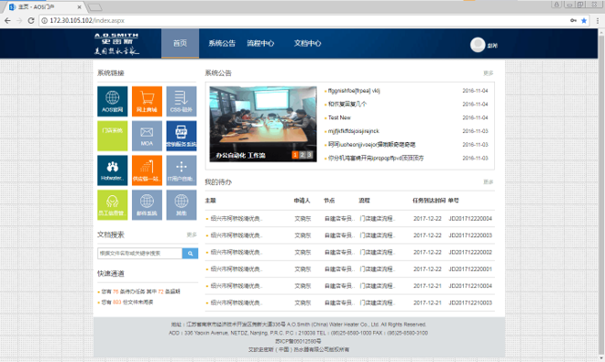Screen dimensions: 605x362
Task: Open the dark blue APP phone tile
Action: click(181, 136)
